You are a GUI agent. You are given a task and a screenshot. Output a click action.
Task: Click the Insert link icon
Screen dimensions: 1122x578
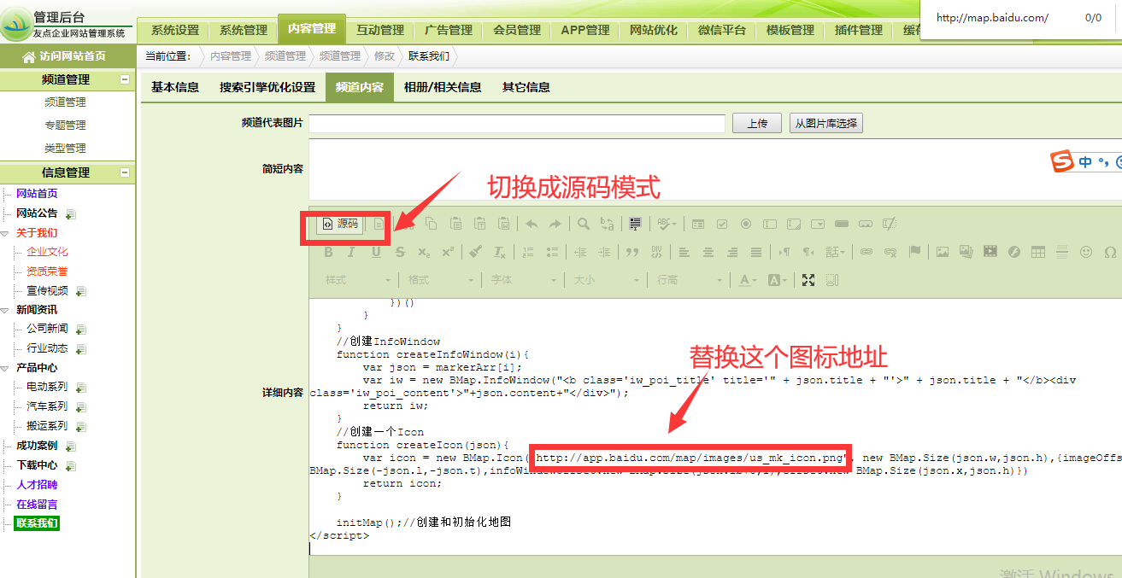[x=866, y=252]
